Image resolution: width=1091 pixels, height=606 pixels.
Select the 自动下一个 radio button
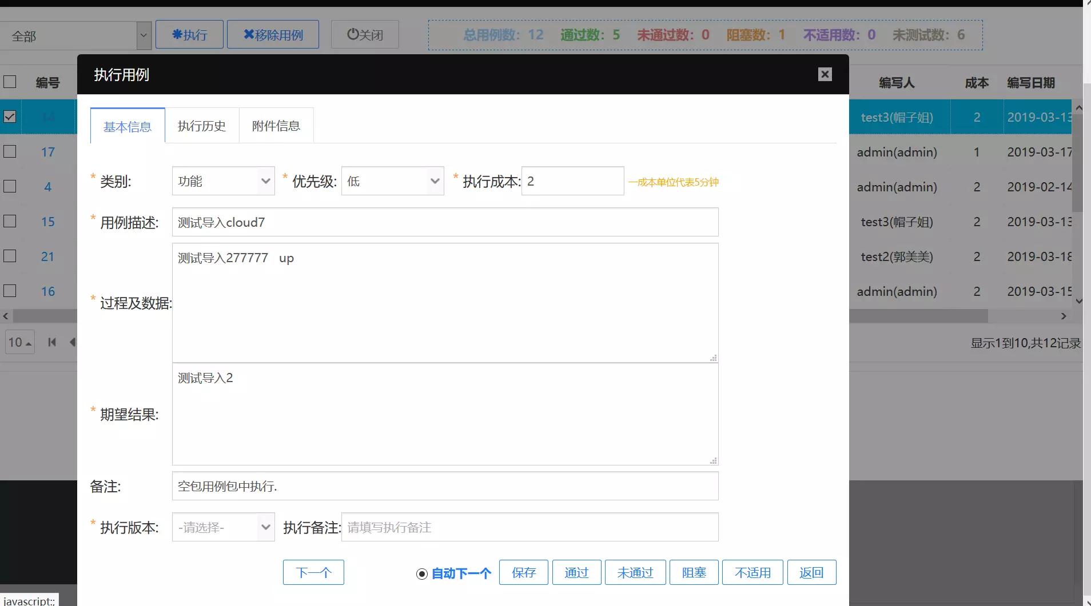click(x=421, y=573)
